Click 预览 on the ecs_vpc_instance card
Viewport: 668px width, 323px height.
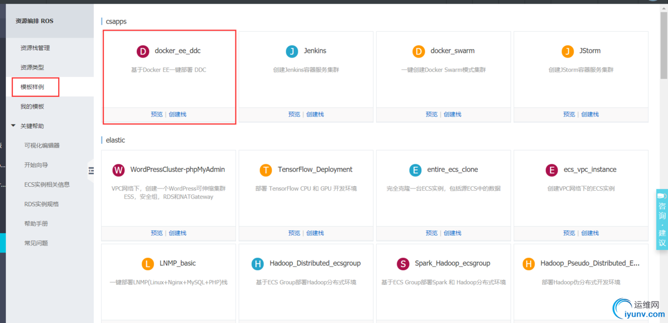569,233
